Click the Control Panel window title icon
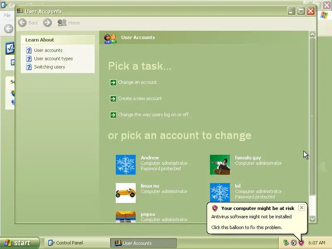 point(4,5)
